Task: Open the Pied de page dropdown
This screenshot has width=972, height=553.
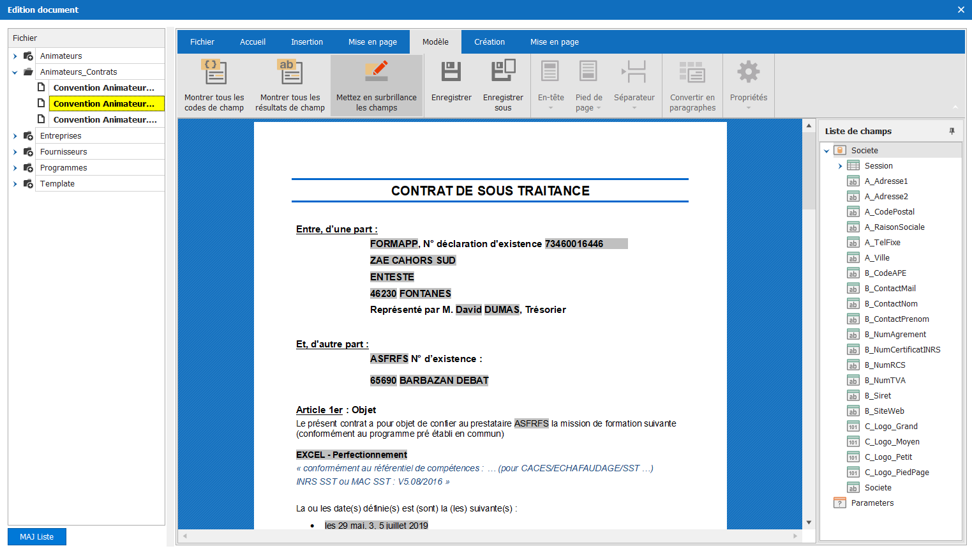Action: tap(588, 85)
